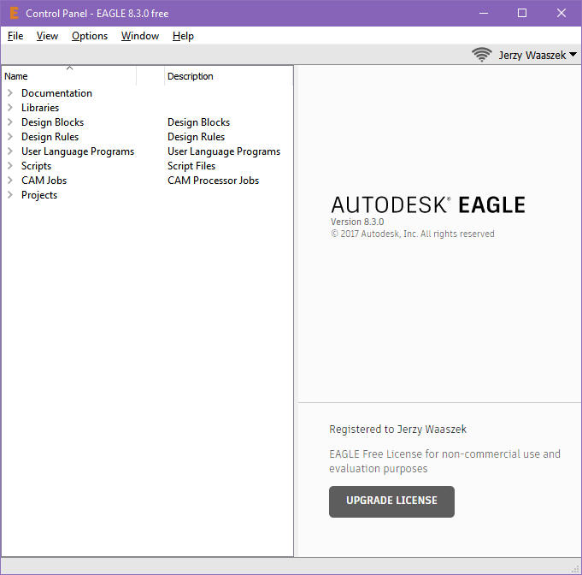Open the Window menu
Viewport: 582px width, 575px height.
(x=140, y=36)
